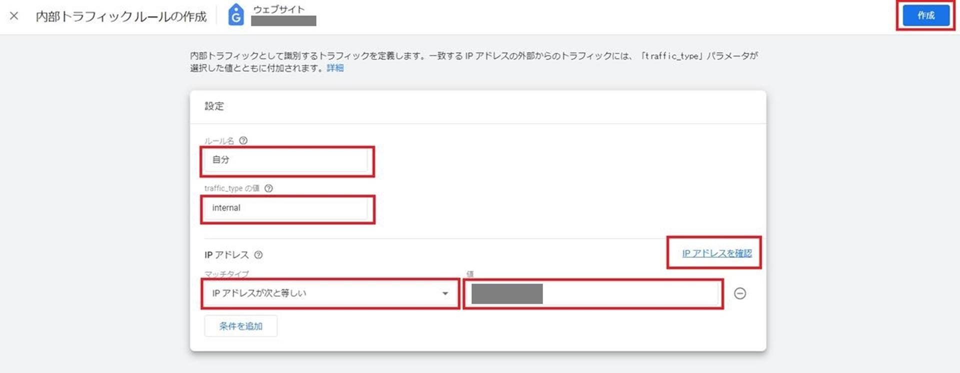This screenshot has height=373, width=960.
Task: Open the 詳細 link in the description
Action: click(335, 68)
